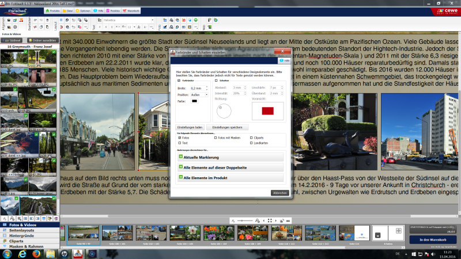Click the green arrow beside Aktuelle Markierung
The height and width of the screenshot is (259, 461).
180,157
